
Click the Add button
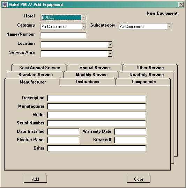35,179
